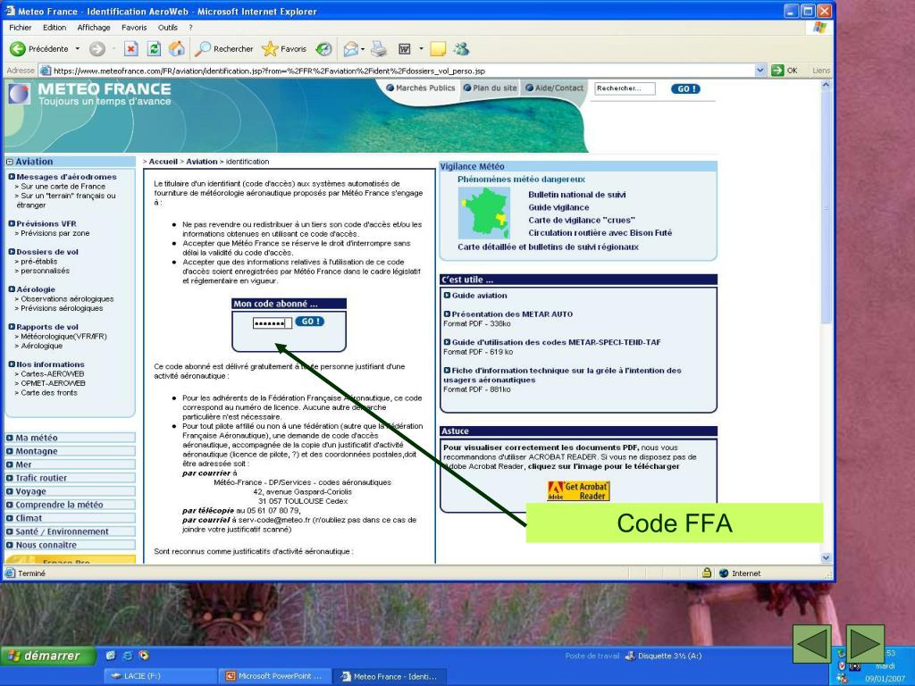Open the Affichage menu
915x686 pixels.
point(93,28)
